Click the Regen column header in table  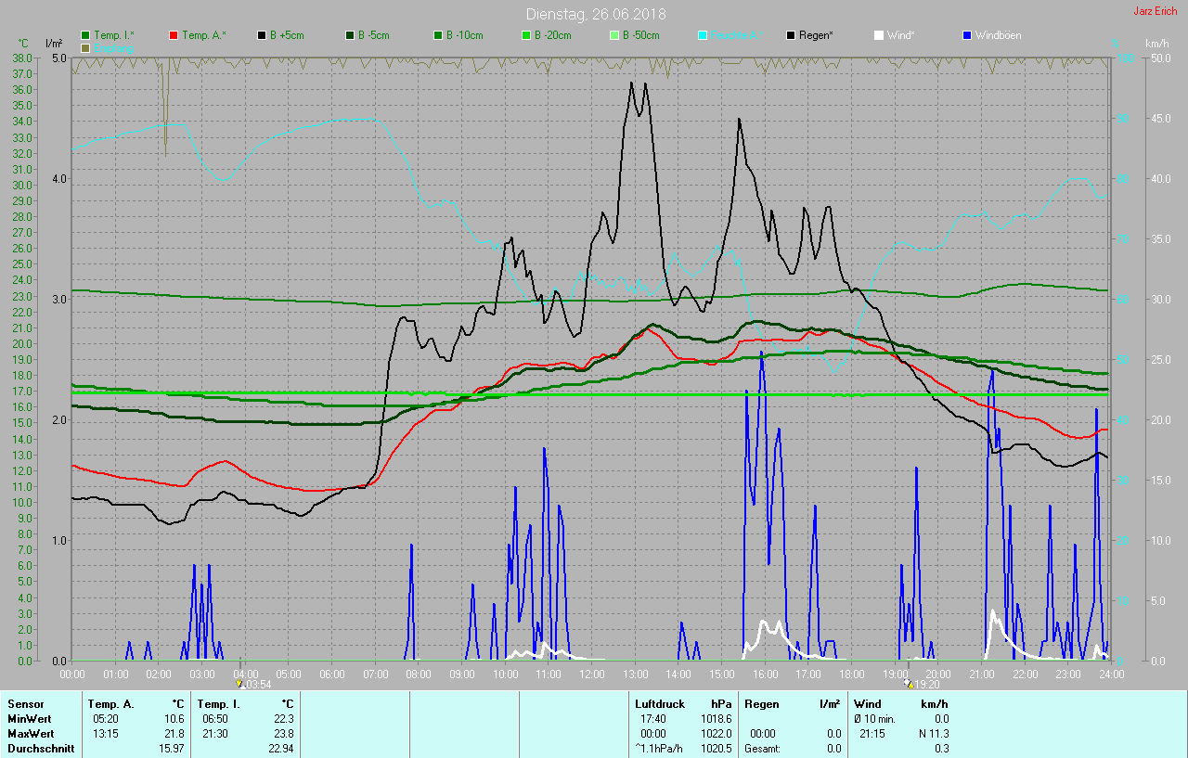point(762,704)
